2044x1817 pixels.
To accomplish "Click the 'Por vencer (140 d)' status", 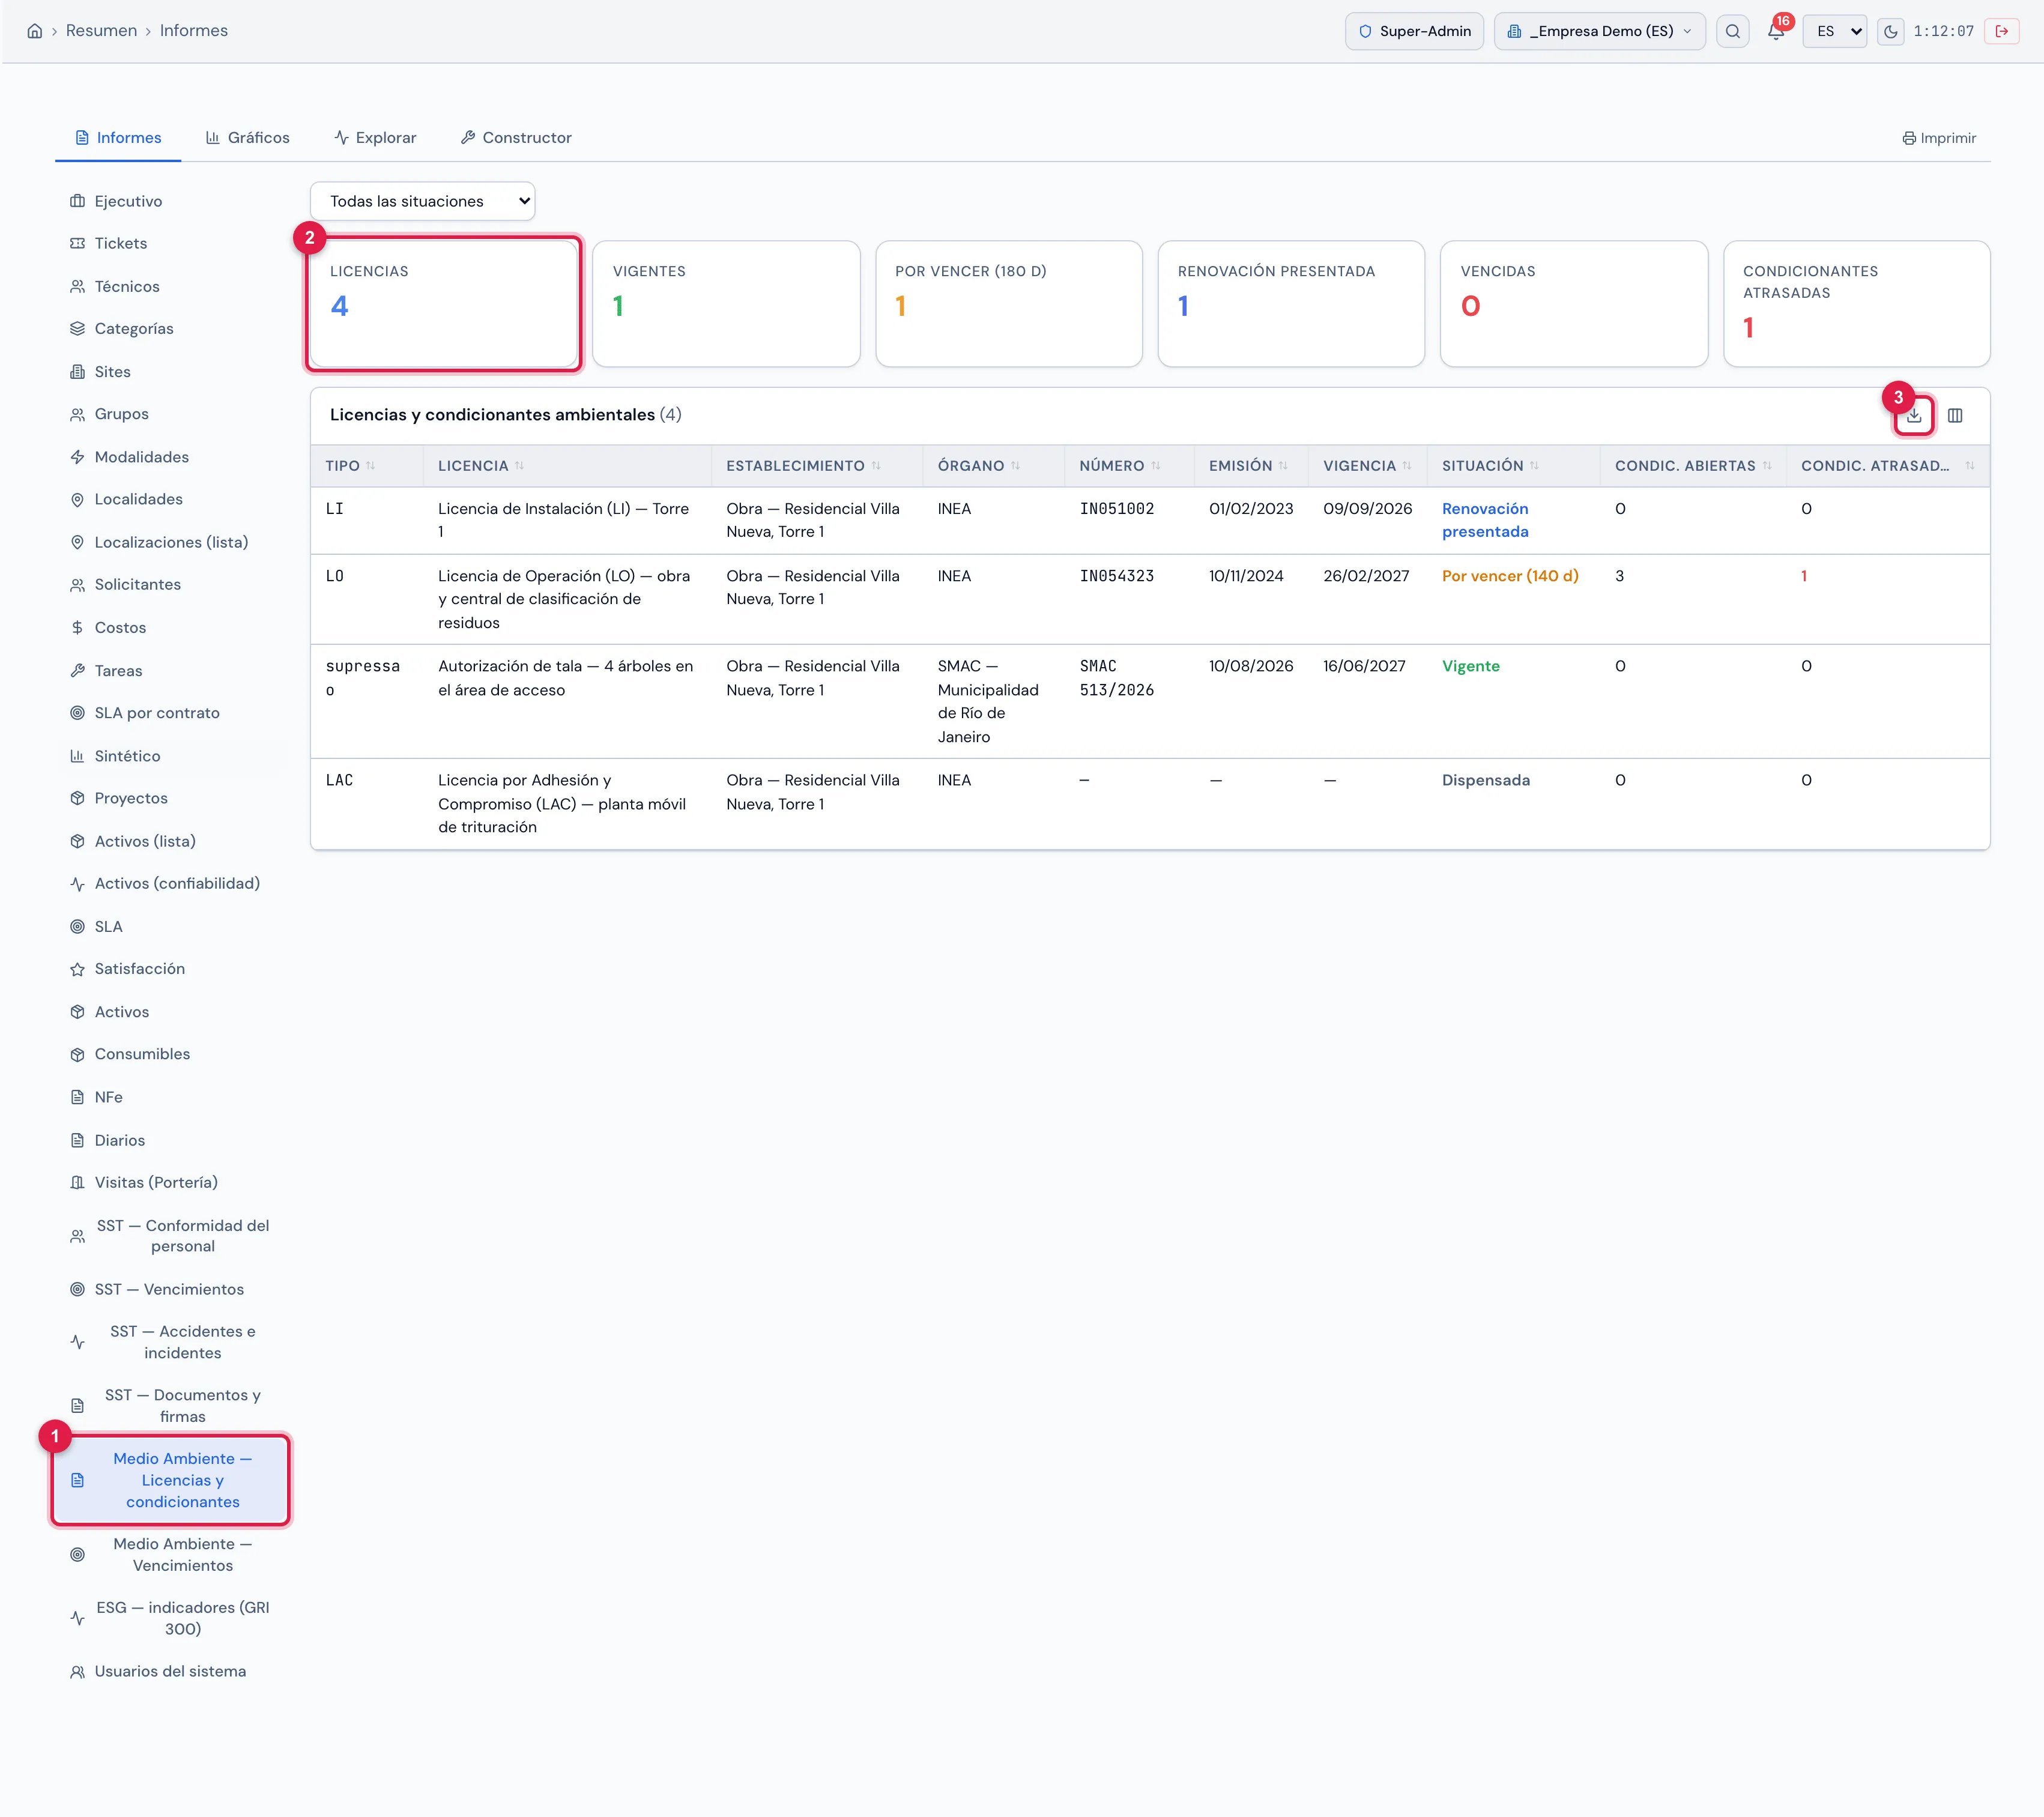I will pos(1510,576).
